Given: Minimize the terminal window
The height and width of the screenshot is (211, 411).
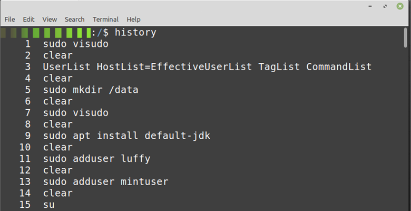Looking at the screenshot, I should pyautogui.click(x=370, y=6).
